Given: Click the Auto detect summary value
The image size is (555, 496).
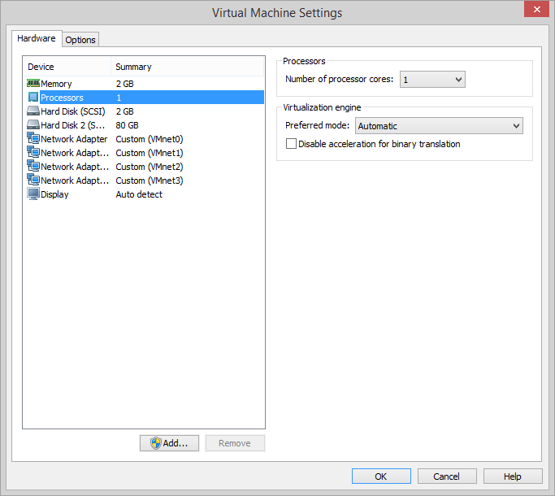Looking at the screenshot, I should point(139,194).
